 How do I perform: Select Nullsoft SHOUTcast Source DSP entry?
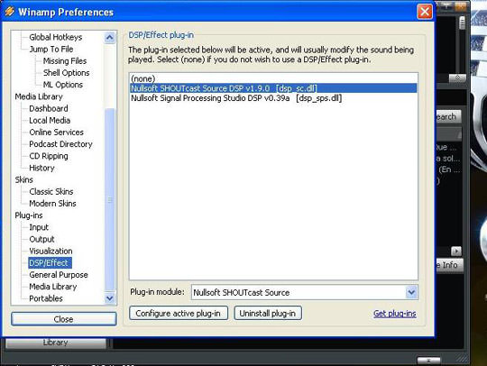click(273, 88)
